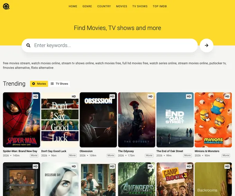Click the 'Find Movies, TV shows and more' heading

coord(117,28)
